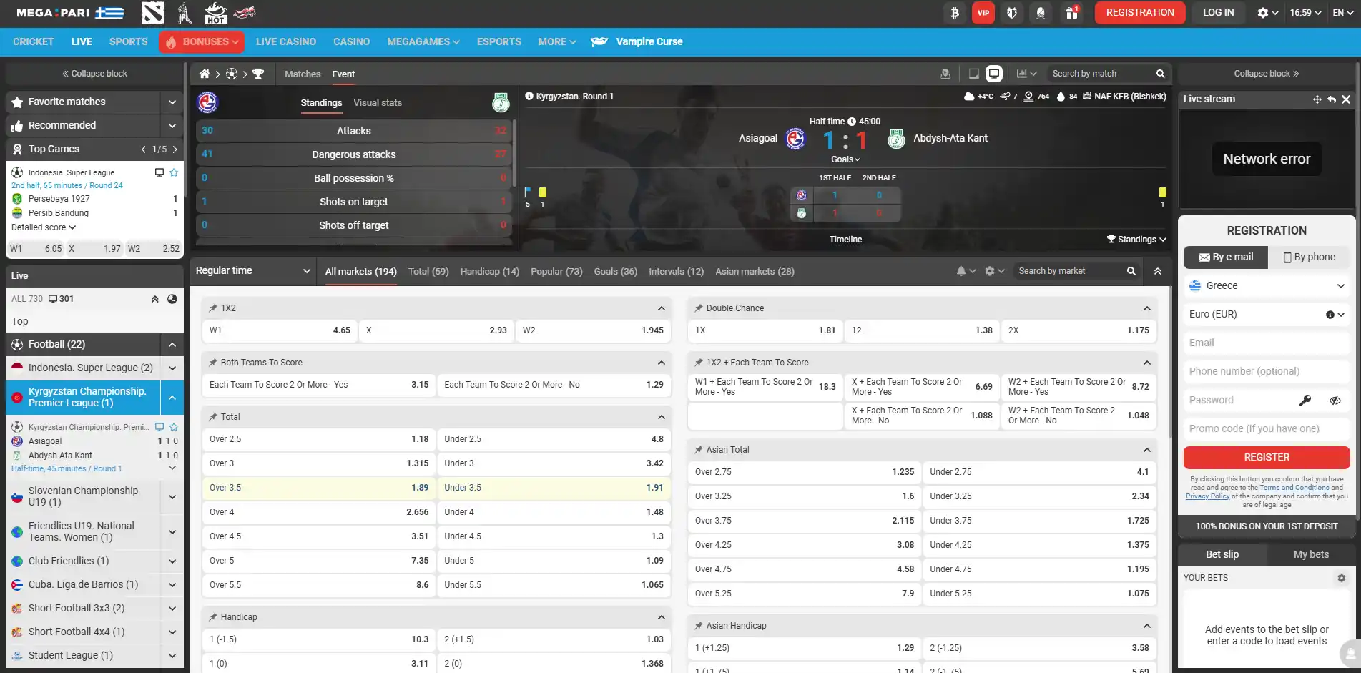Click the trophy league breadcrumb icon
This screenshot has width=1361, height=673.
tap(258, 74)
